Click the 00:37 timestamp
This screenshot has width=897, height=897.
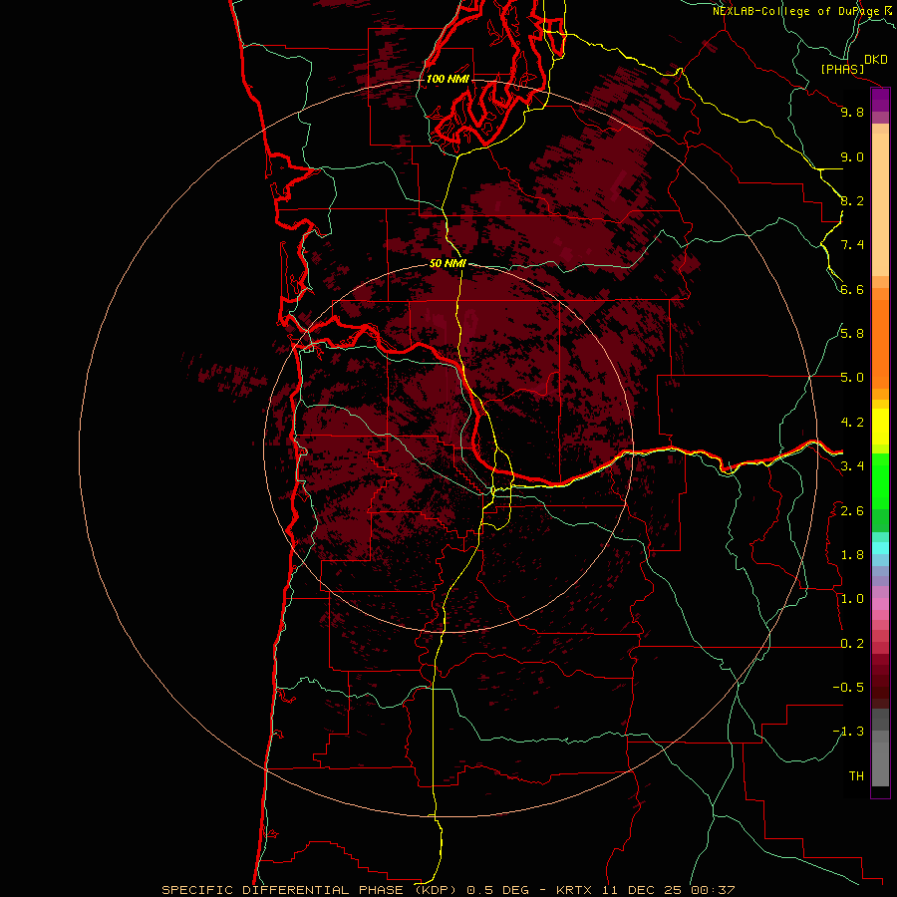(x=713, y=890)
